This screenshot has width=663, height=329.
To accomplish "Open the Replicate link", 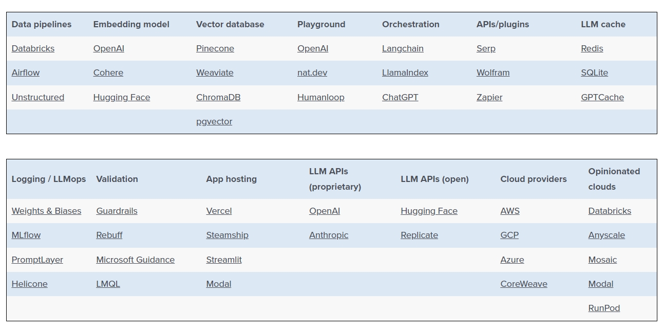I will coord(419,235).
